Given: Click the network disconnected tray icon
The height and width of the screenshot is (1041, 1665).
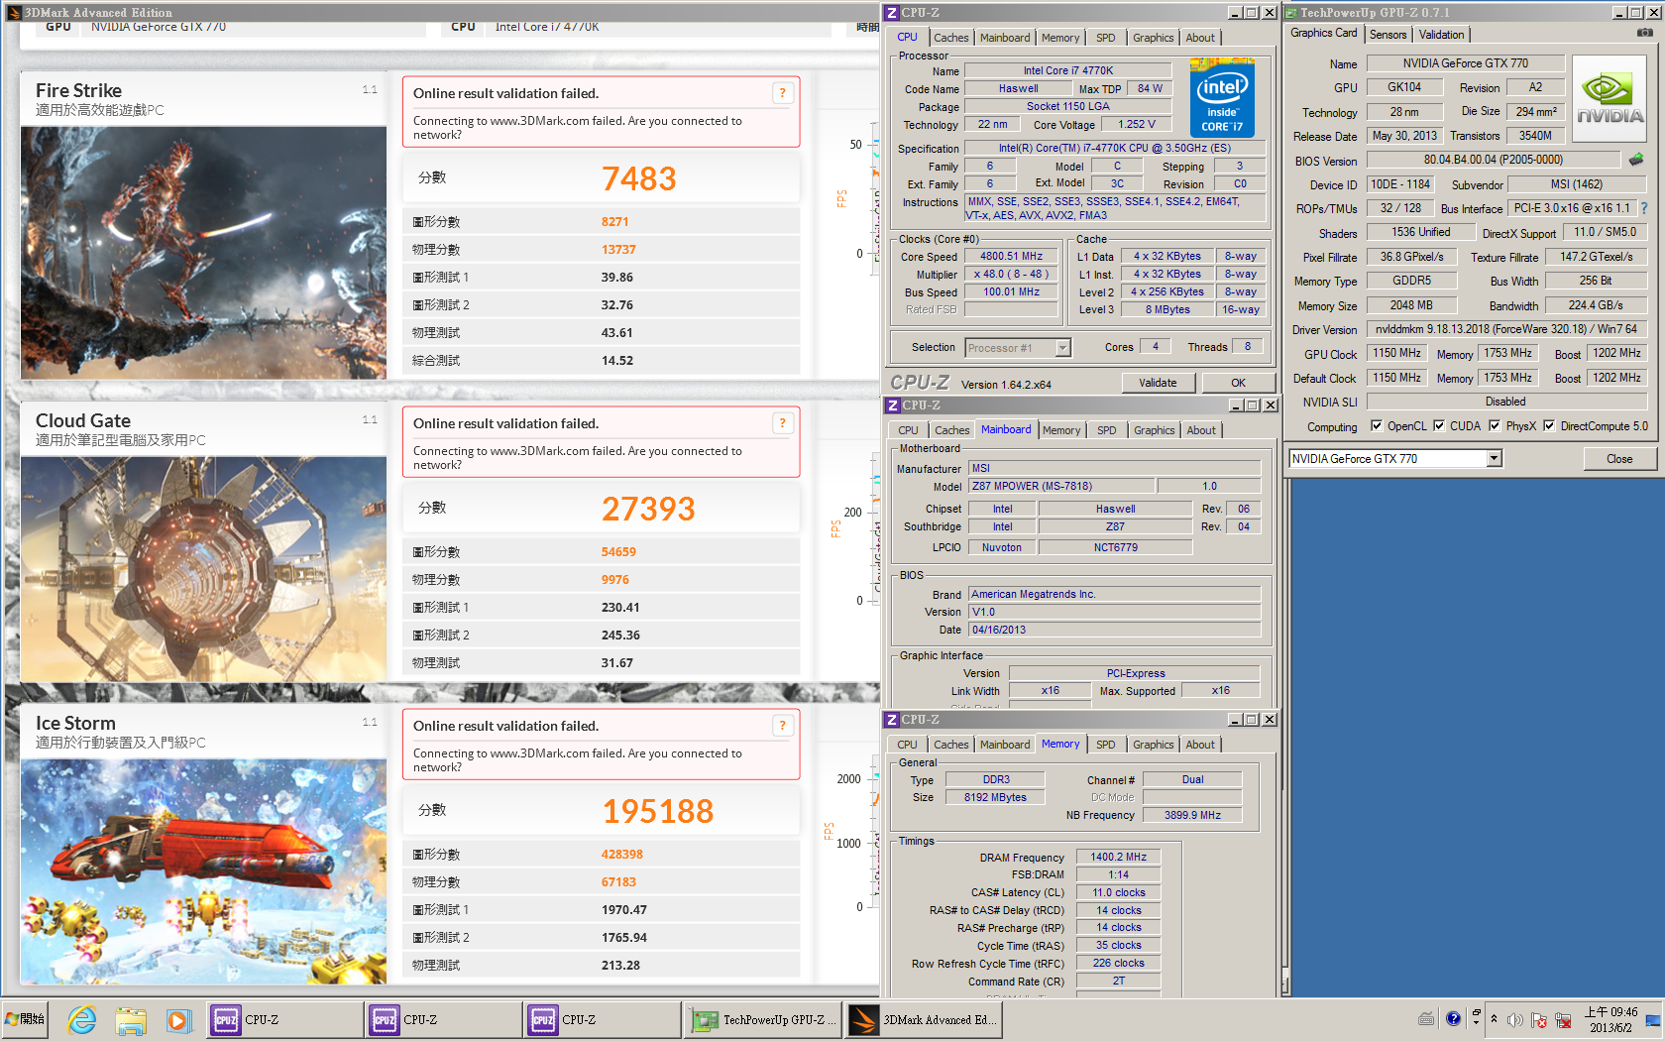Looking at the screenshot, I should 1563,1019.
